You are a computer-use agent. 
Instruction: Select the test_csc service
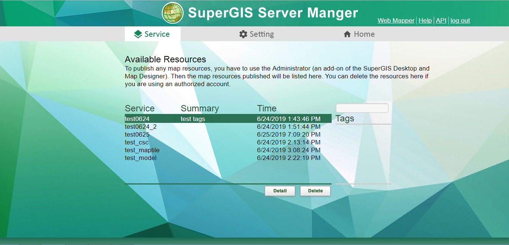click(x=137, y=142)
